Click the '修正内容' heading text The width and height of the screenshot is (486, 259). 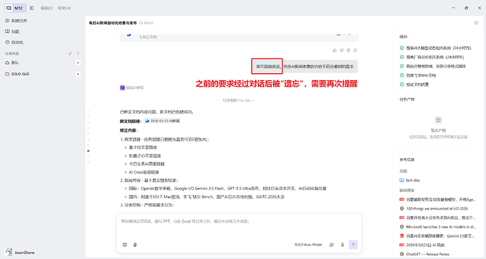tap(129, 130)
